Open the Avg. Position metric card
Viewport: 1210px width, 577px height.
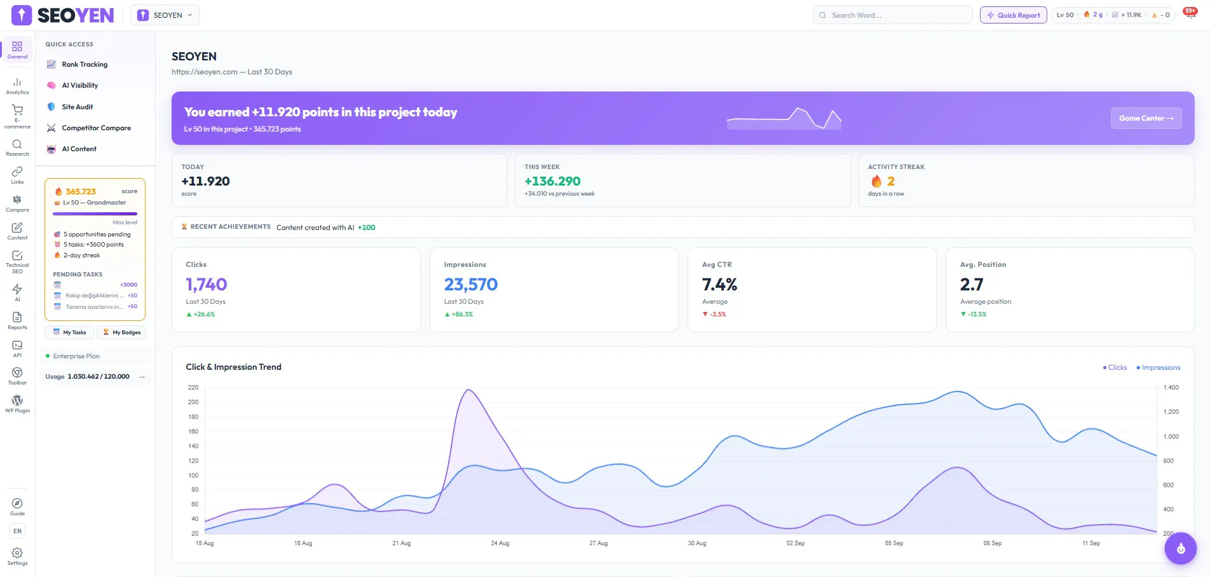(1070, 290)
